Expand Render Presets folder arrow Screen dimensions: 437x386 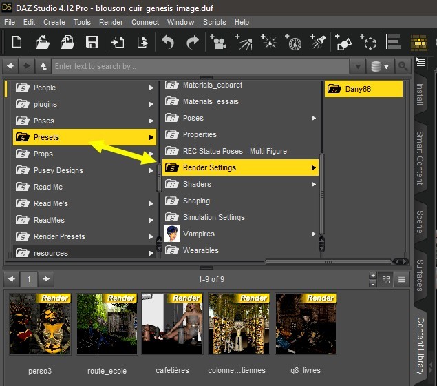click(x=151, y=236)
